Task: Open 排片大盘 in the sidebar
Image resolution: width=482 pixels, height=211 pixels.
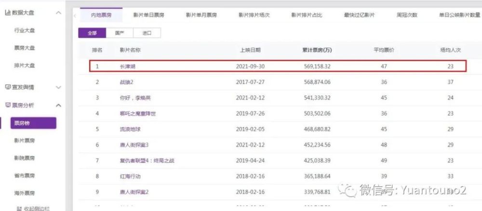Action: (25, 66)
